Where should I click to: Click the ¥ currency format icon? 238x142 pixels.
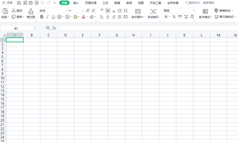coord(166,17)
